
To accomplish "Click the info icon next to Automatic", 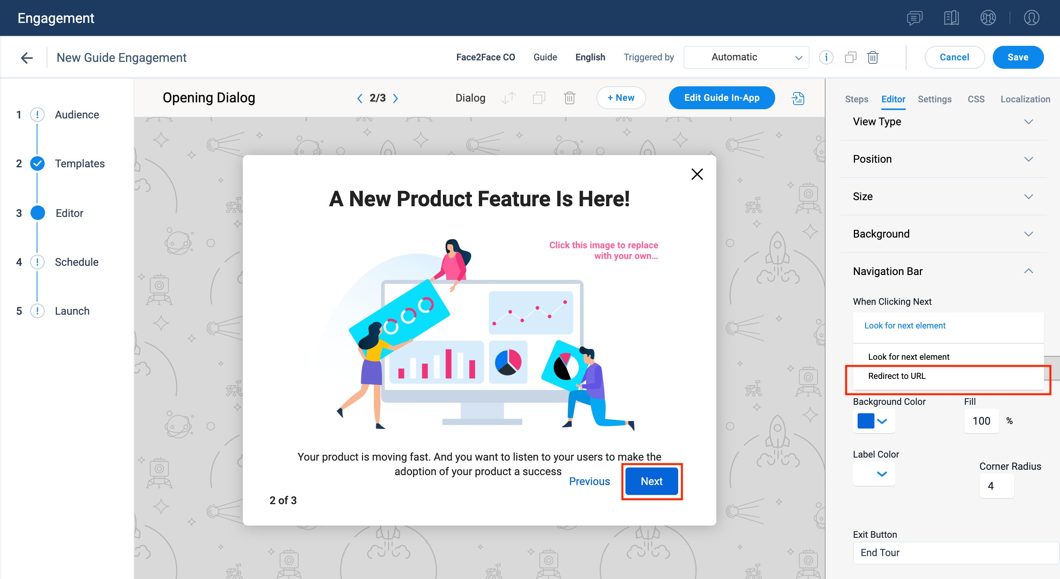I will point(826,57).
